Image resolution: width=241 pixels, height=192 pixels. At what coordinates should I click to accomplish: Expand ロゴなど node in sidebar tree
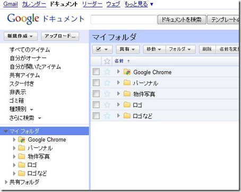(x=14, y=173)
